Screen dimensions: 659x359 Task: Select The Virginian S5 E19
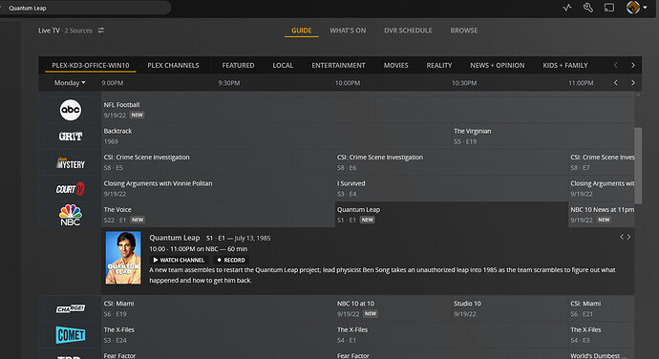point(543,137)
